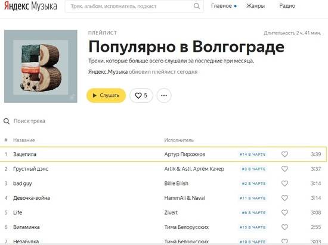Open the Главное tab

click(221, 6)
